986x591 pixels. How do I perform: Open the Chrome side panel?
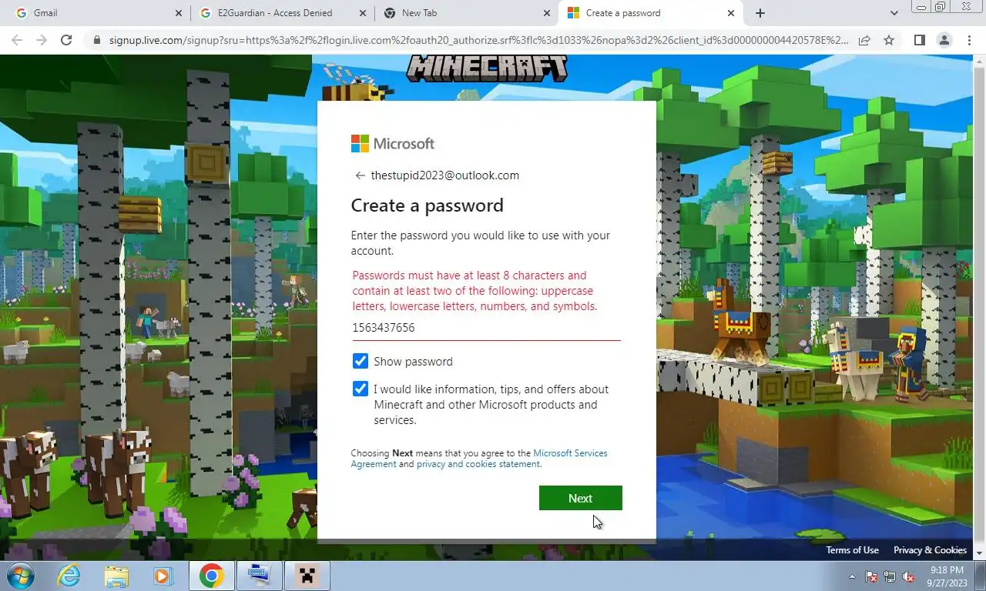coord(919,40)
